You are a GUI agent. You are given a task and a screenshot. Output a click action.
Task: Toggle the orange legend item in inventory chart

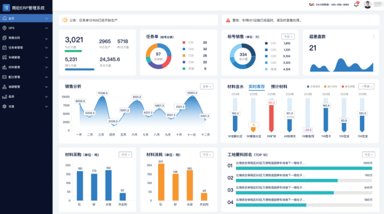point(331,86)
